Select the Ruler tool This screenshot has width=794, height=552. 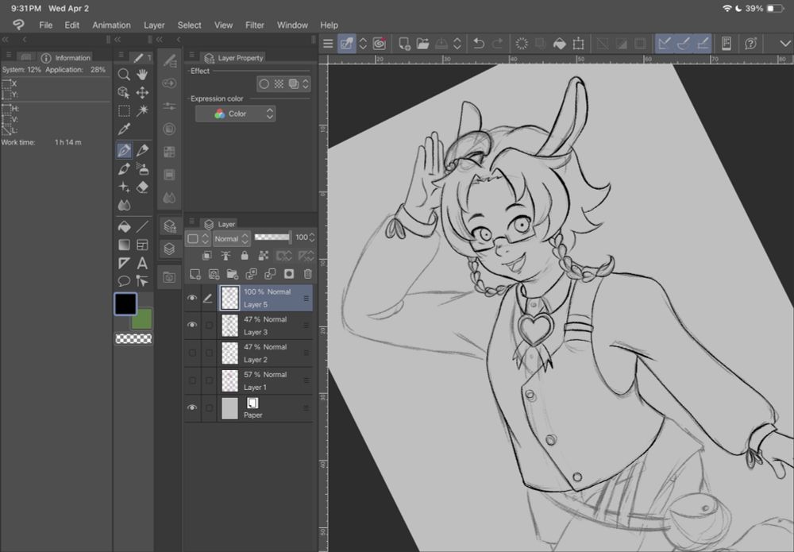124,263
